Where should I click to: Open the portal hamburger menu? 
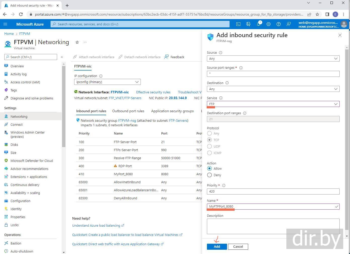point(5,24)
